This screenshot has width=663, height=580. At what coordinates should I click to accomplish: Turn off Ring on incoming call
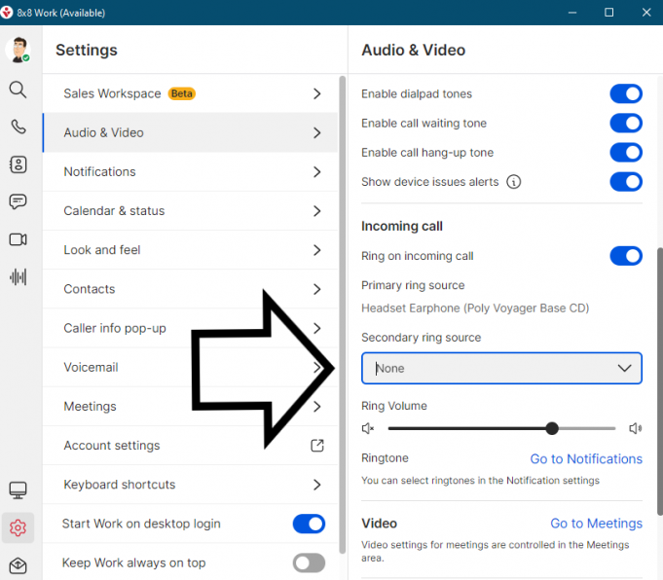pos(626,256)
